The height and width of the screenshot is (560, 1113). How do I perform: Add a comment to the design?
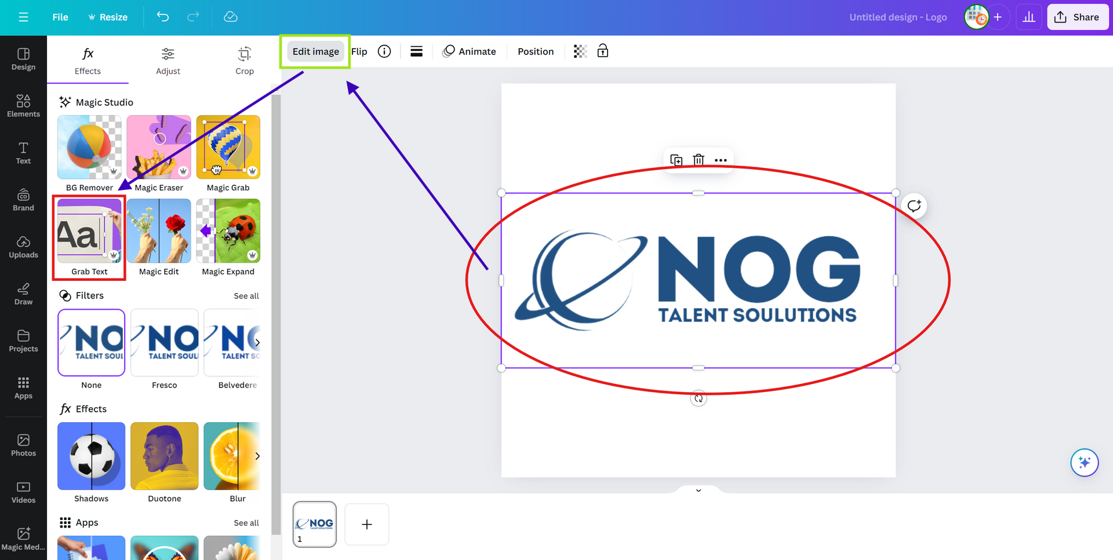coord(914,206)
